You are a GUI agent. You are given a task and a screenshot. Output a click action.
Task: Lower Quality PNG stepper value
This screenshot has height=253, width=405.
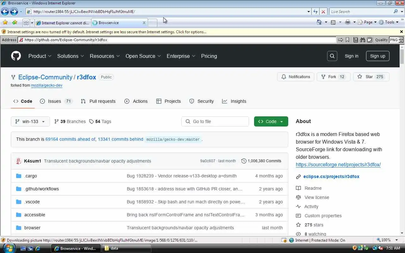(x=401, y=41)
